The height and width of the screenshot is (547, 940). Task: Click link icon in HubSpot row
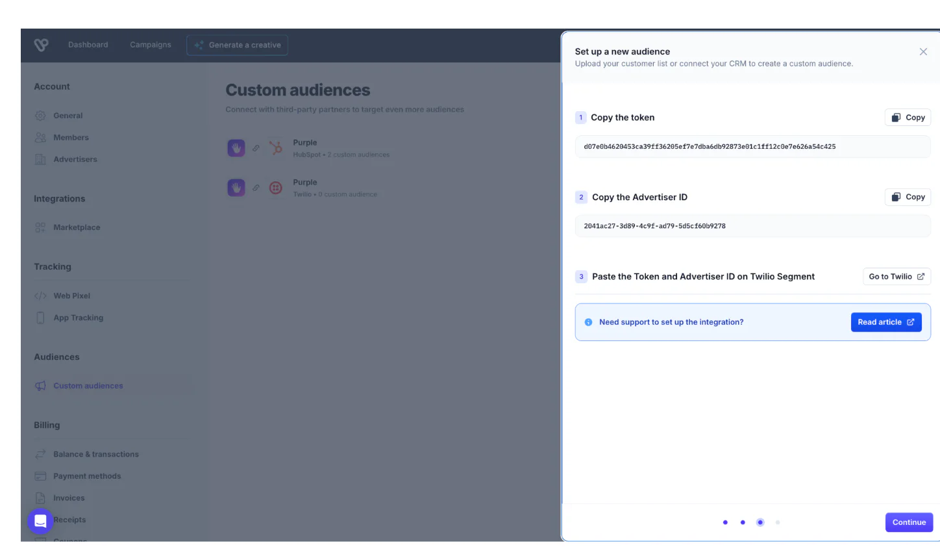click(256, 148)
